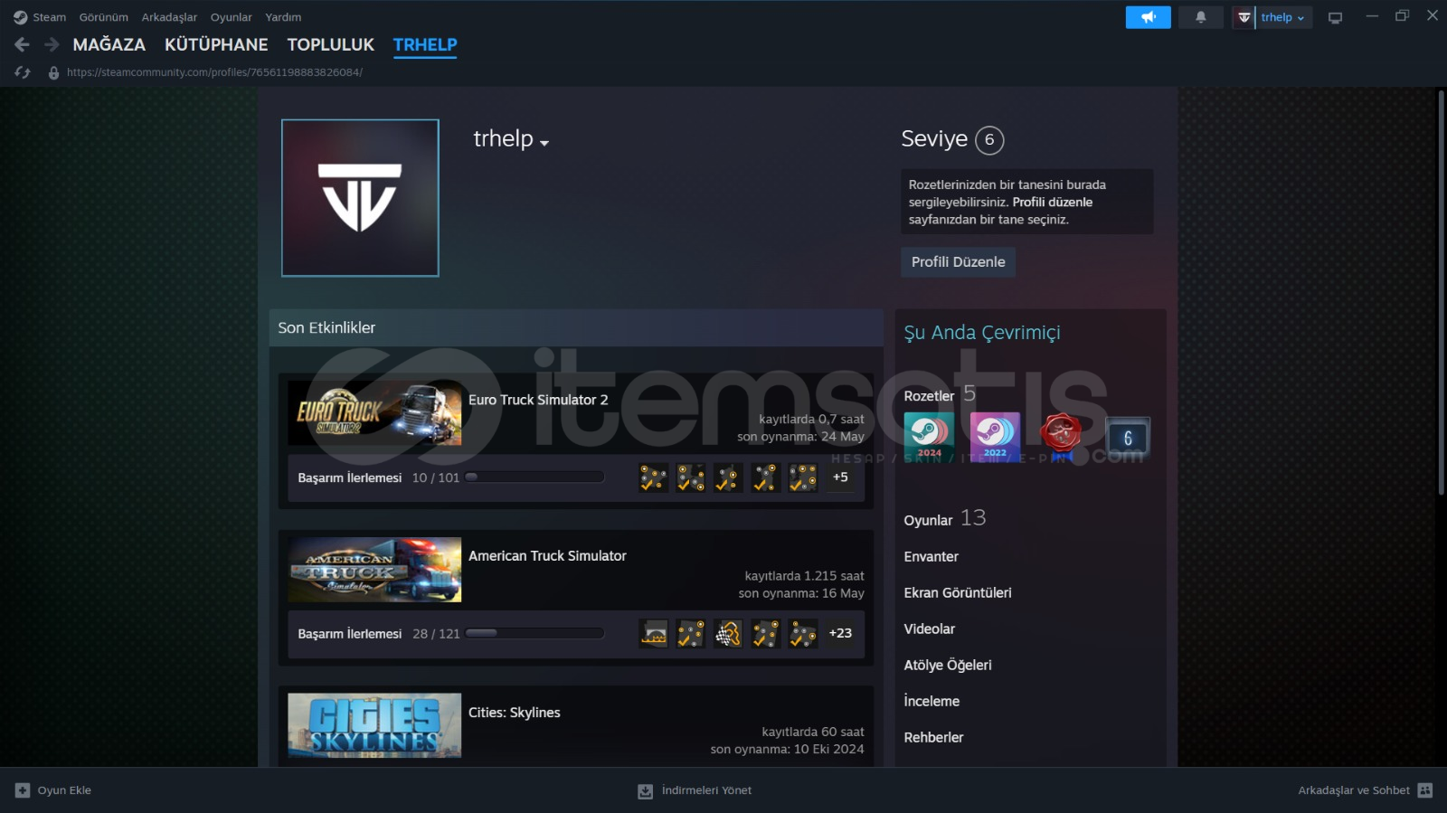Click third achievement icon for American Truck Simulator

728,634
